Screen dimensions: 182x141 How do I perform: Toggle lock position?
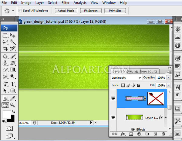(133, 85)
